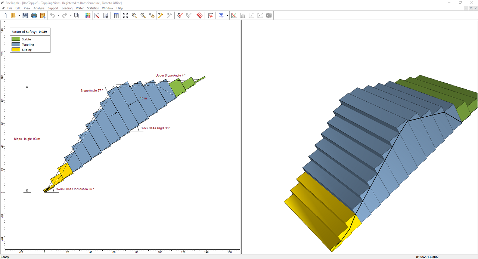Click the Factor of Safety legend box
Screen dimensions: 478x259
click(x=30, y=32)
